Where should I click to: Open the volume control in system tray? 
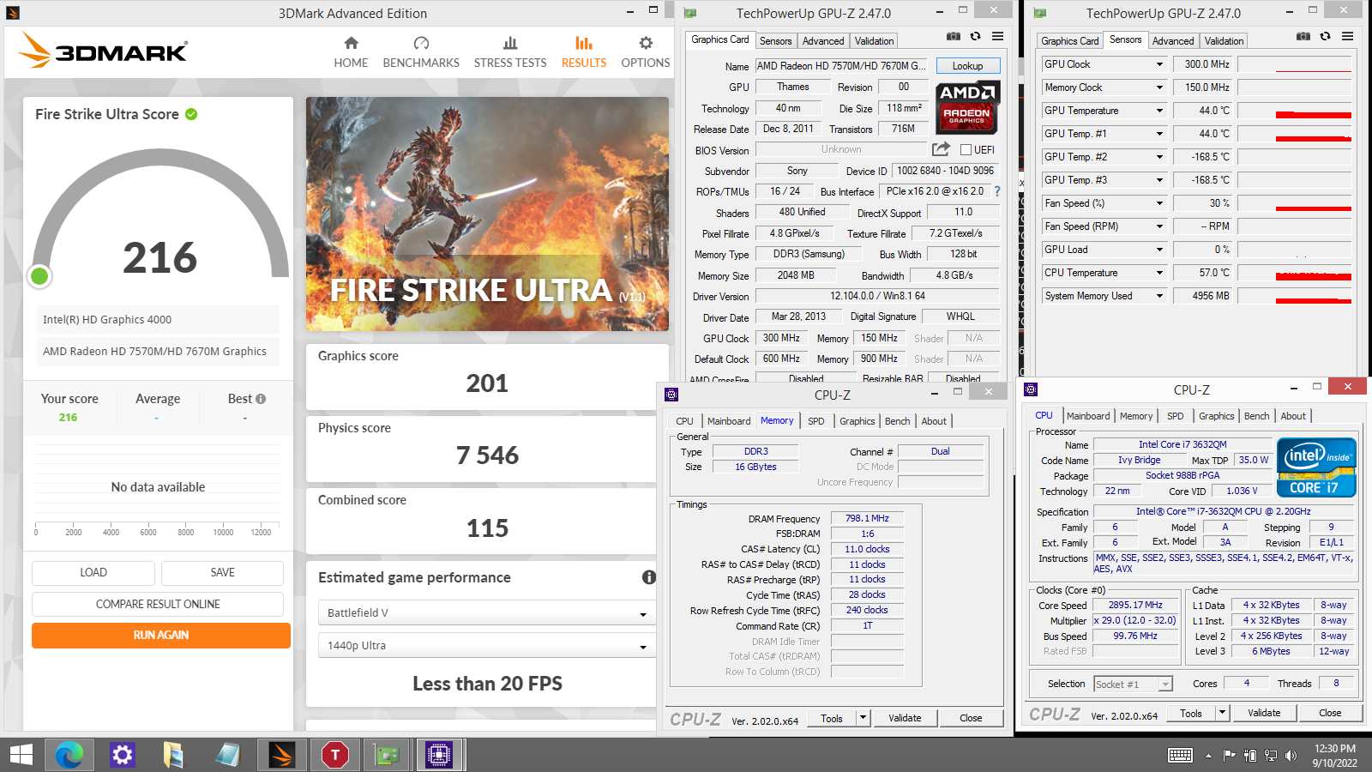click(x=1291, y=756)
